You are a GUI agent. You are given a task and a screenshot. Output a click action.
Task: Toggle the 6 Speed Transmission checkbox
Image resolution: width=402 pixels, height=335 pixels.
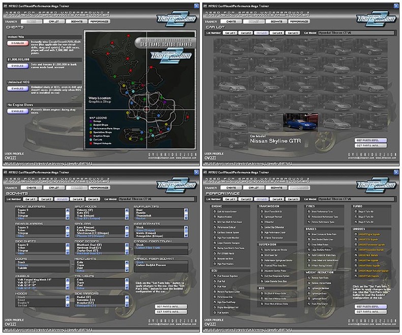point(262,238)
